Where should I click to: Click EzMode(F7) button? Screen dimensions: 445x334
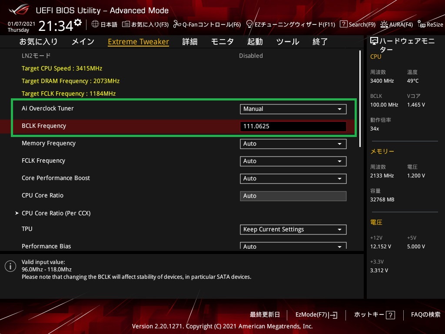316,315
